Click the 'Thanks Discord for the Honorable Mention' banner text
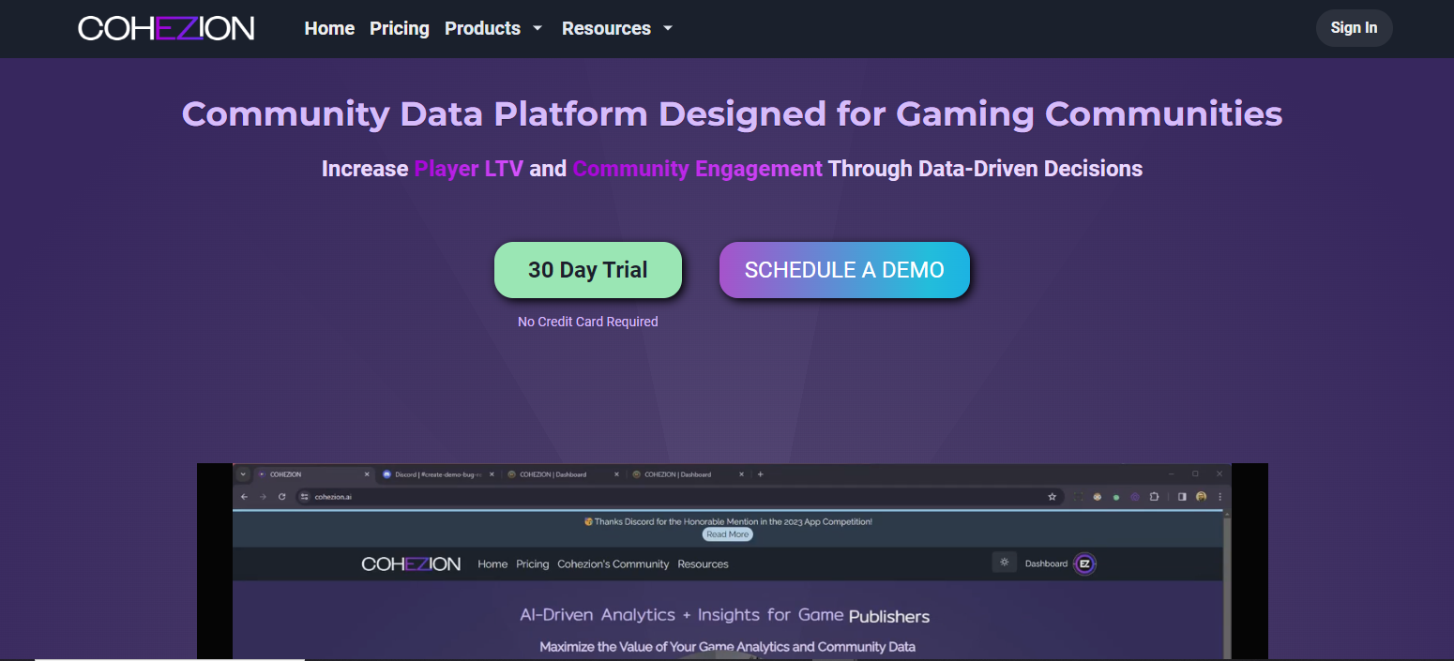 727,521
